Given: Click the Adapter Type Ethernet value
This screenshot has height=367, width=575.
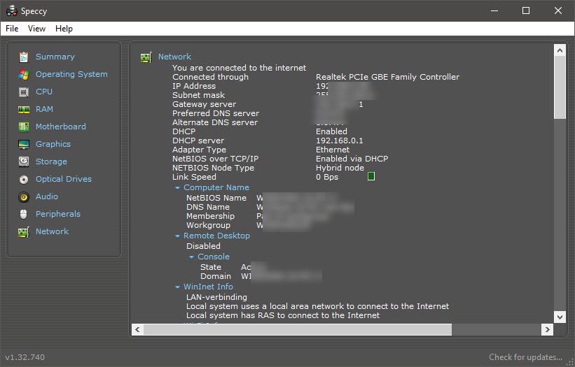Looking at the screenshot, I should 333,150.
